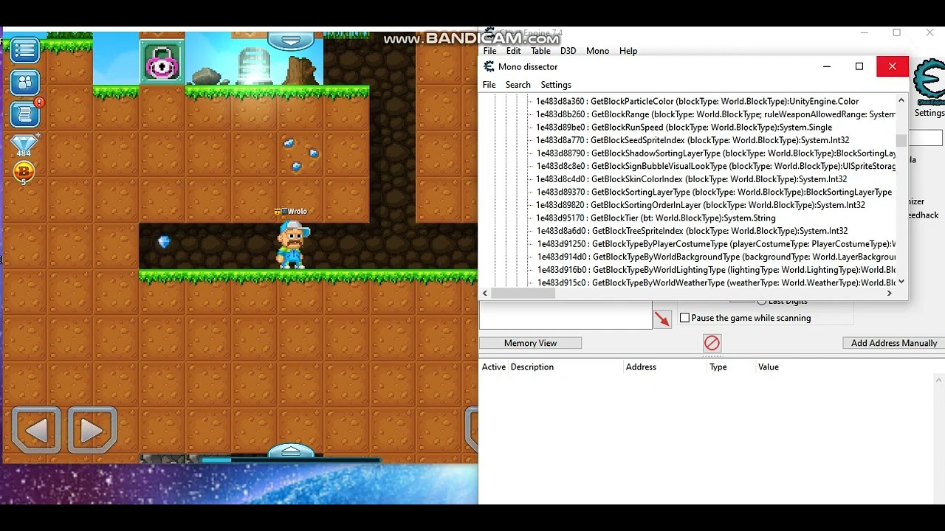Sort address list by Type column

pos(718,367)
